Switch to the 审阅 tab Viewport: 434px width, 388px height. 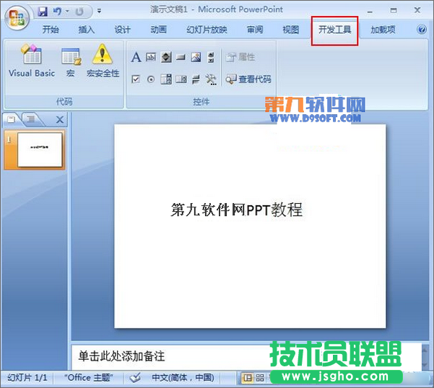(255, 30)
